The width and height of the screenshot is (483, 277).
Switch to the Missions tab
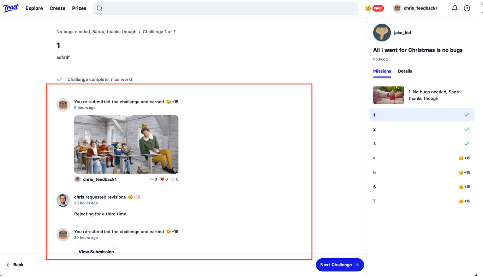pyautogui.click(x=382, y=71)
